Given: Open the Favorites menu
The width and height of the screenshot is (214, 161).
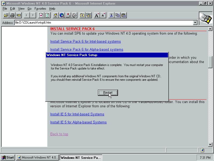Looking at the screenshot, I should coord(40,9).
